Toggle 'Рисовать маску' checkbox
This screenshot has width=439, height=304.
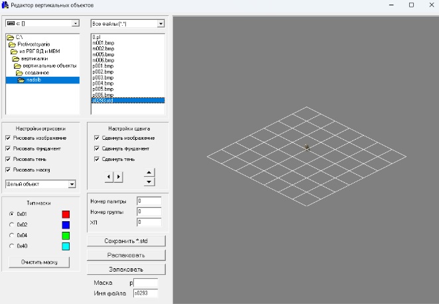click(8, 170)
